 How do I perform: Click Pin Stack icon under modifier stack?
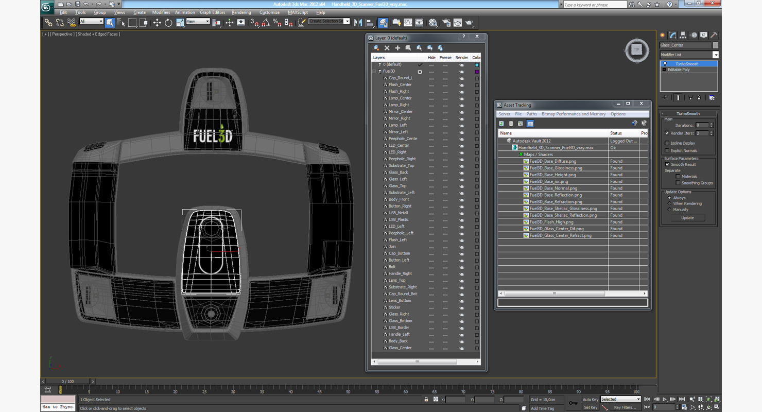[666, 97]
